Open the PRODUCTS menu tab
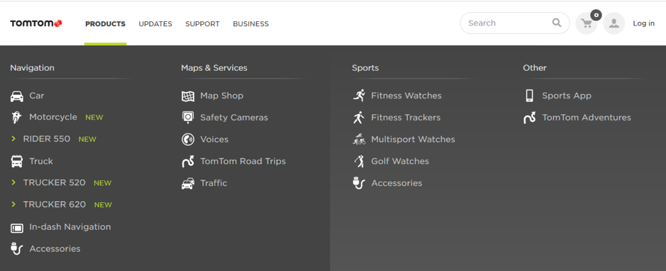This screenshot has height=271, width=666. pos(106,24)
